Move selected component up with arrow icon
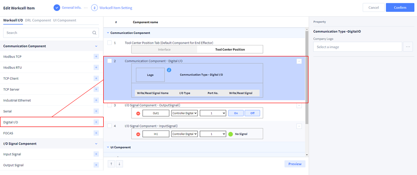This screenshot has width=417, height=175. (x=111, y=164)
